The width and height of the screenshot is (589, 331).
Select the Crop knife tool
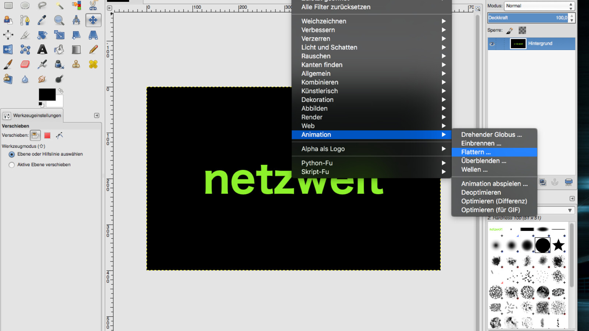pyautogui.click(x=25, y=35)
